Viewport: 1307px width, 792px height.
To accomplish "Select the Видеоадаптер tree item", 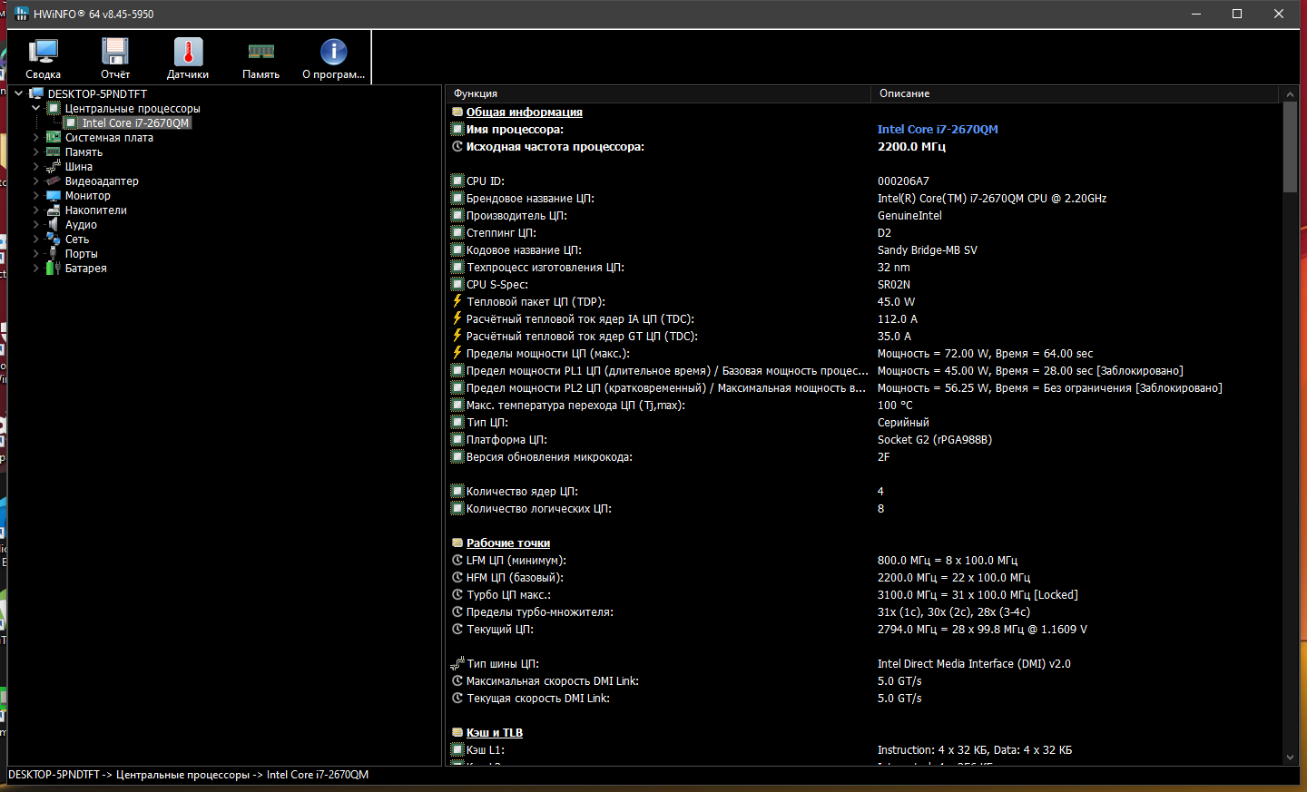I will coord(101,181).
